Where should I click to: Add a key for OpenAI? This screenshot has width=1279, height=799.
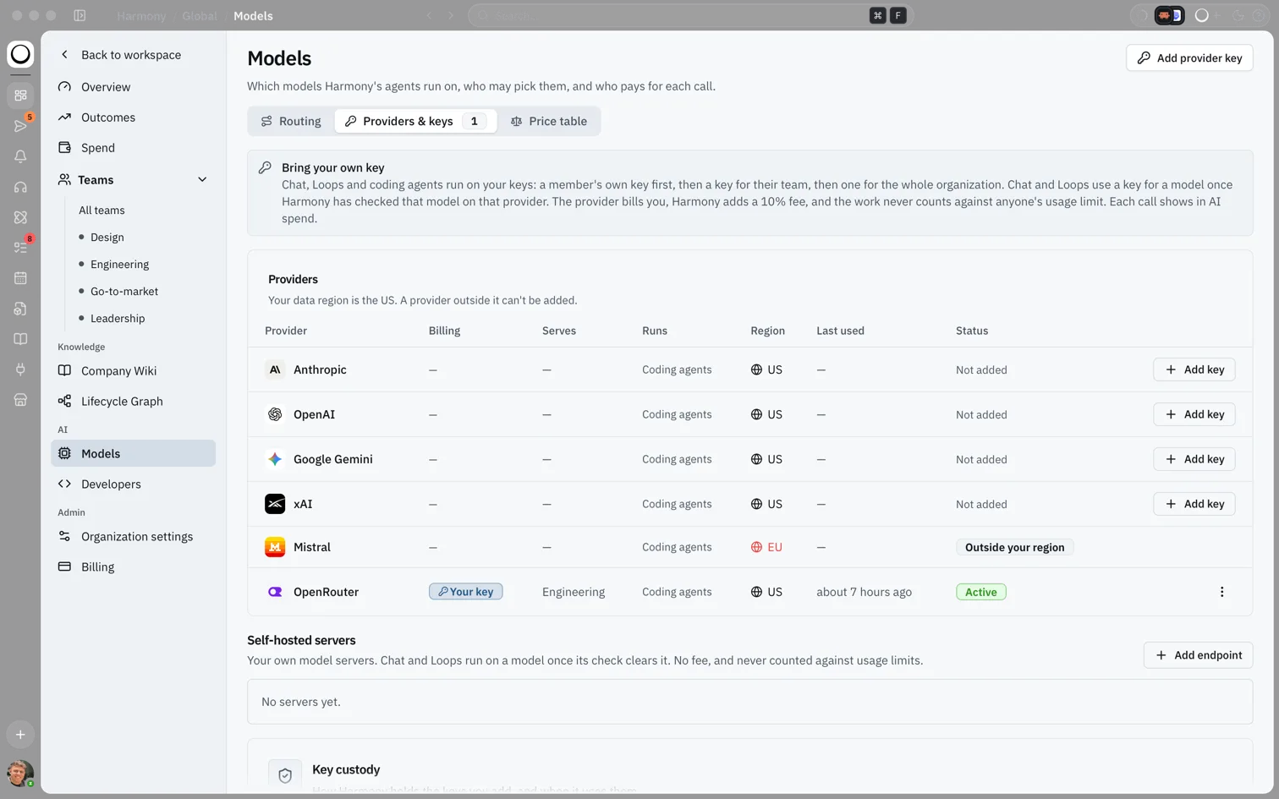click(1194, 414)
